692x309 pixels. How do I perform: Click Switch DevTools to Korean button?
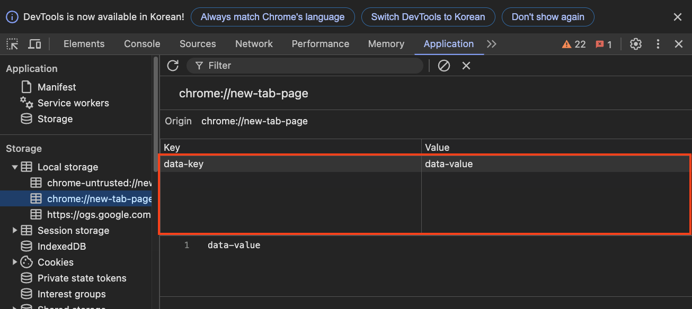428,17
